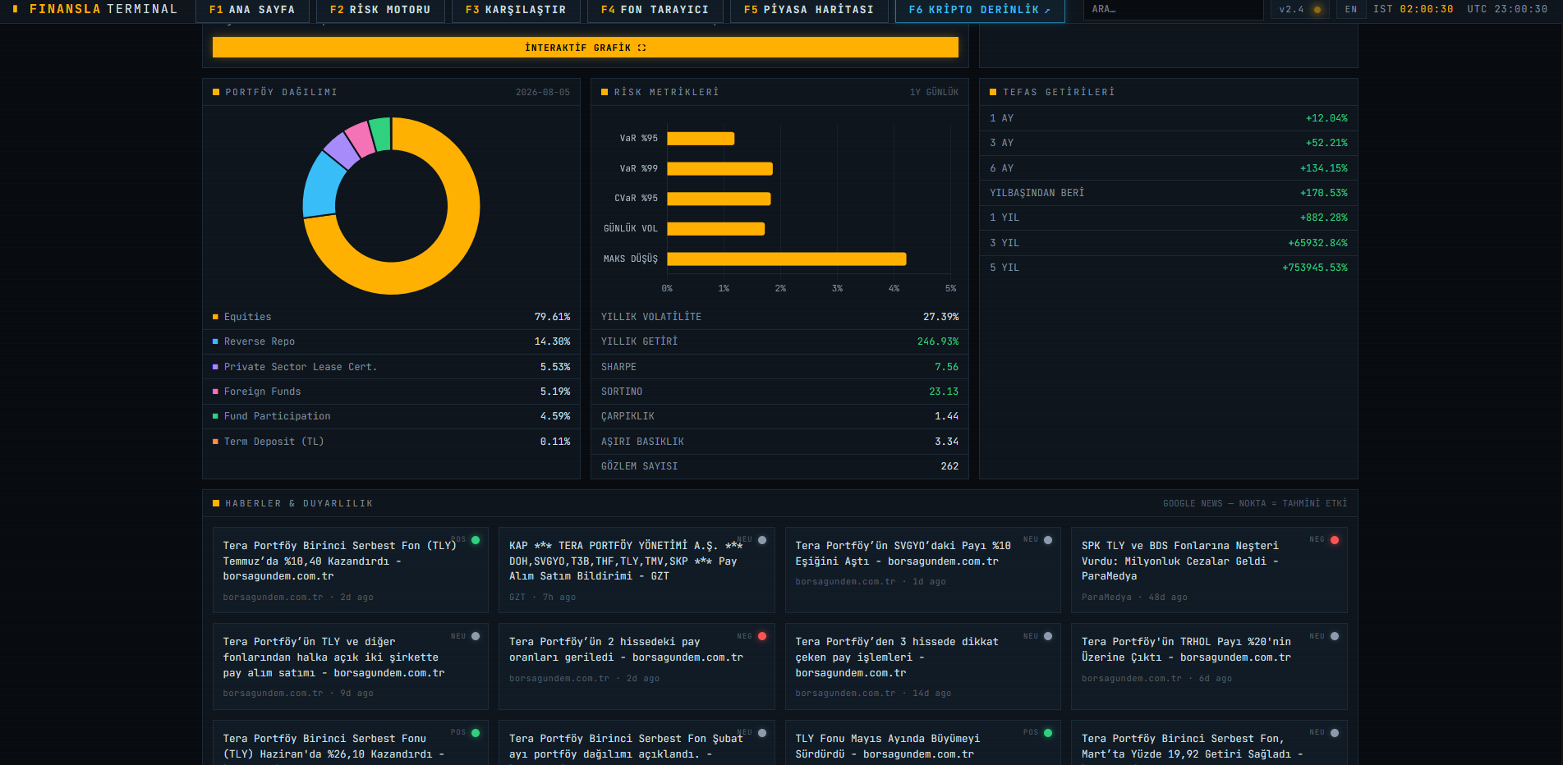
Task: Open news on TRHOL Payı %20'nin Üzerine Çıktı
Action: tap(1209, 667)
